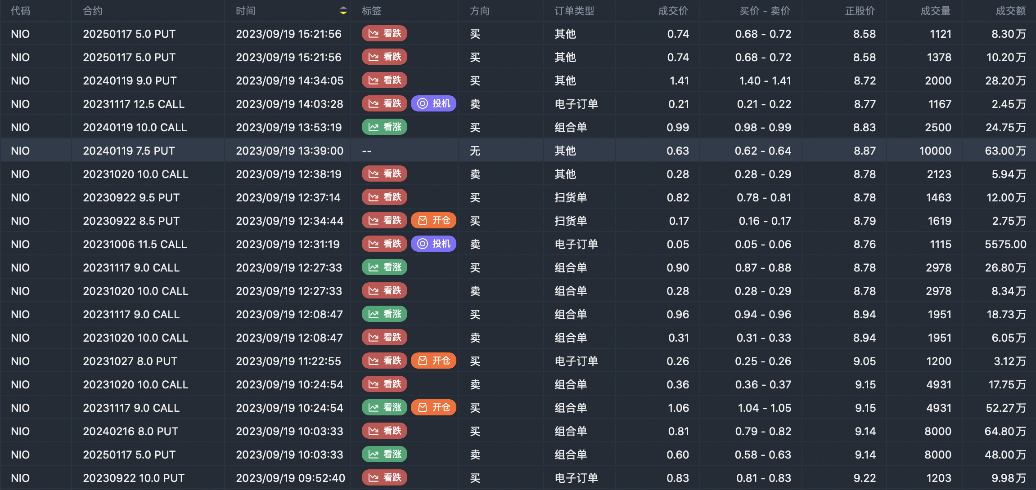Click NIO code in the 20240119 9.0 PUT row

20,80
